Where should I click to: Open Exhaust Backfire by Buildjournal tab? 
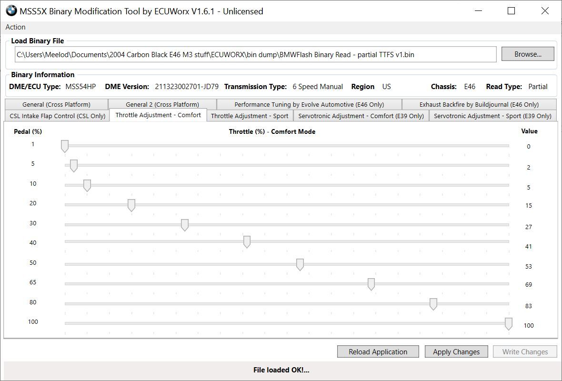[479, 104]
